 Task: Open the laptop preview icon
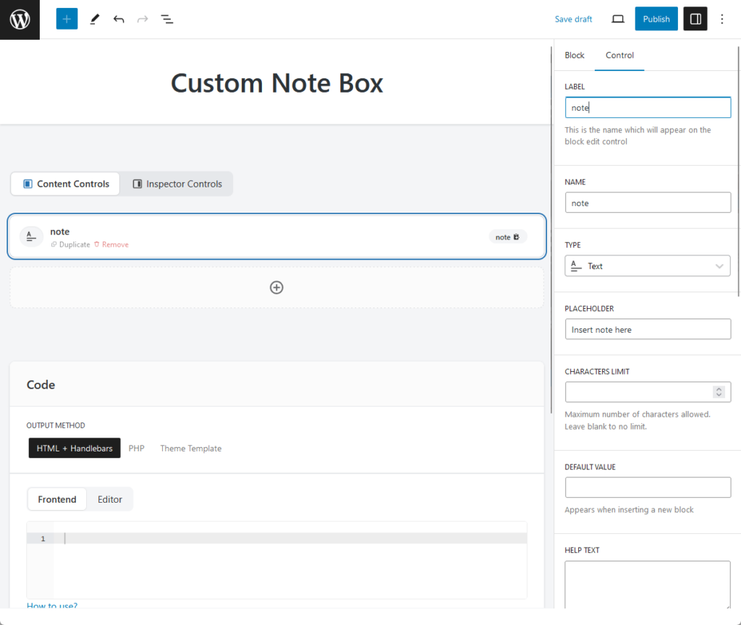pos(618,19)
